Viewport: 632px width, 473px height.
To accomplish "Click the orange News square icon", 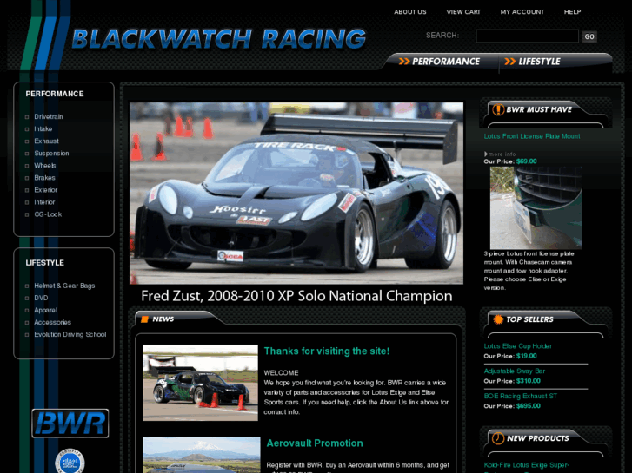I will click(x=144, y=319).
